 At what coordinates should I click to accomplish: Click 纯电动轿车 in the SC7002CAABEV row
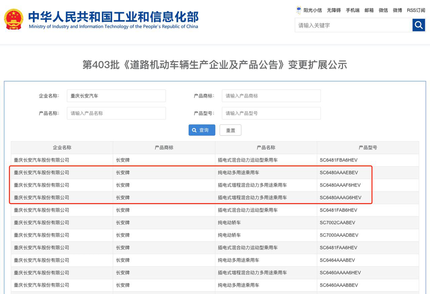(x=229, y=223)
